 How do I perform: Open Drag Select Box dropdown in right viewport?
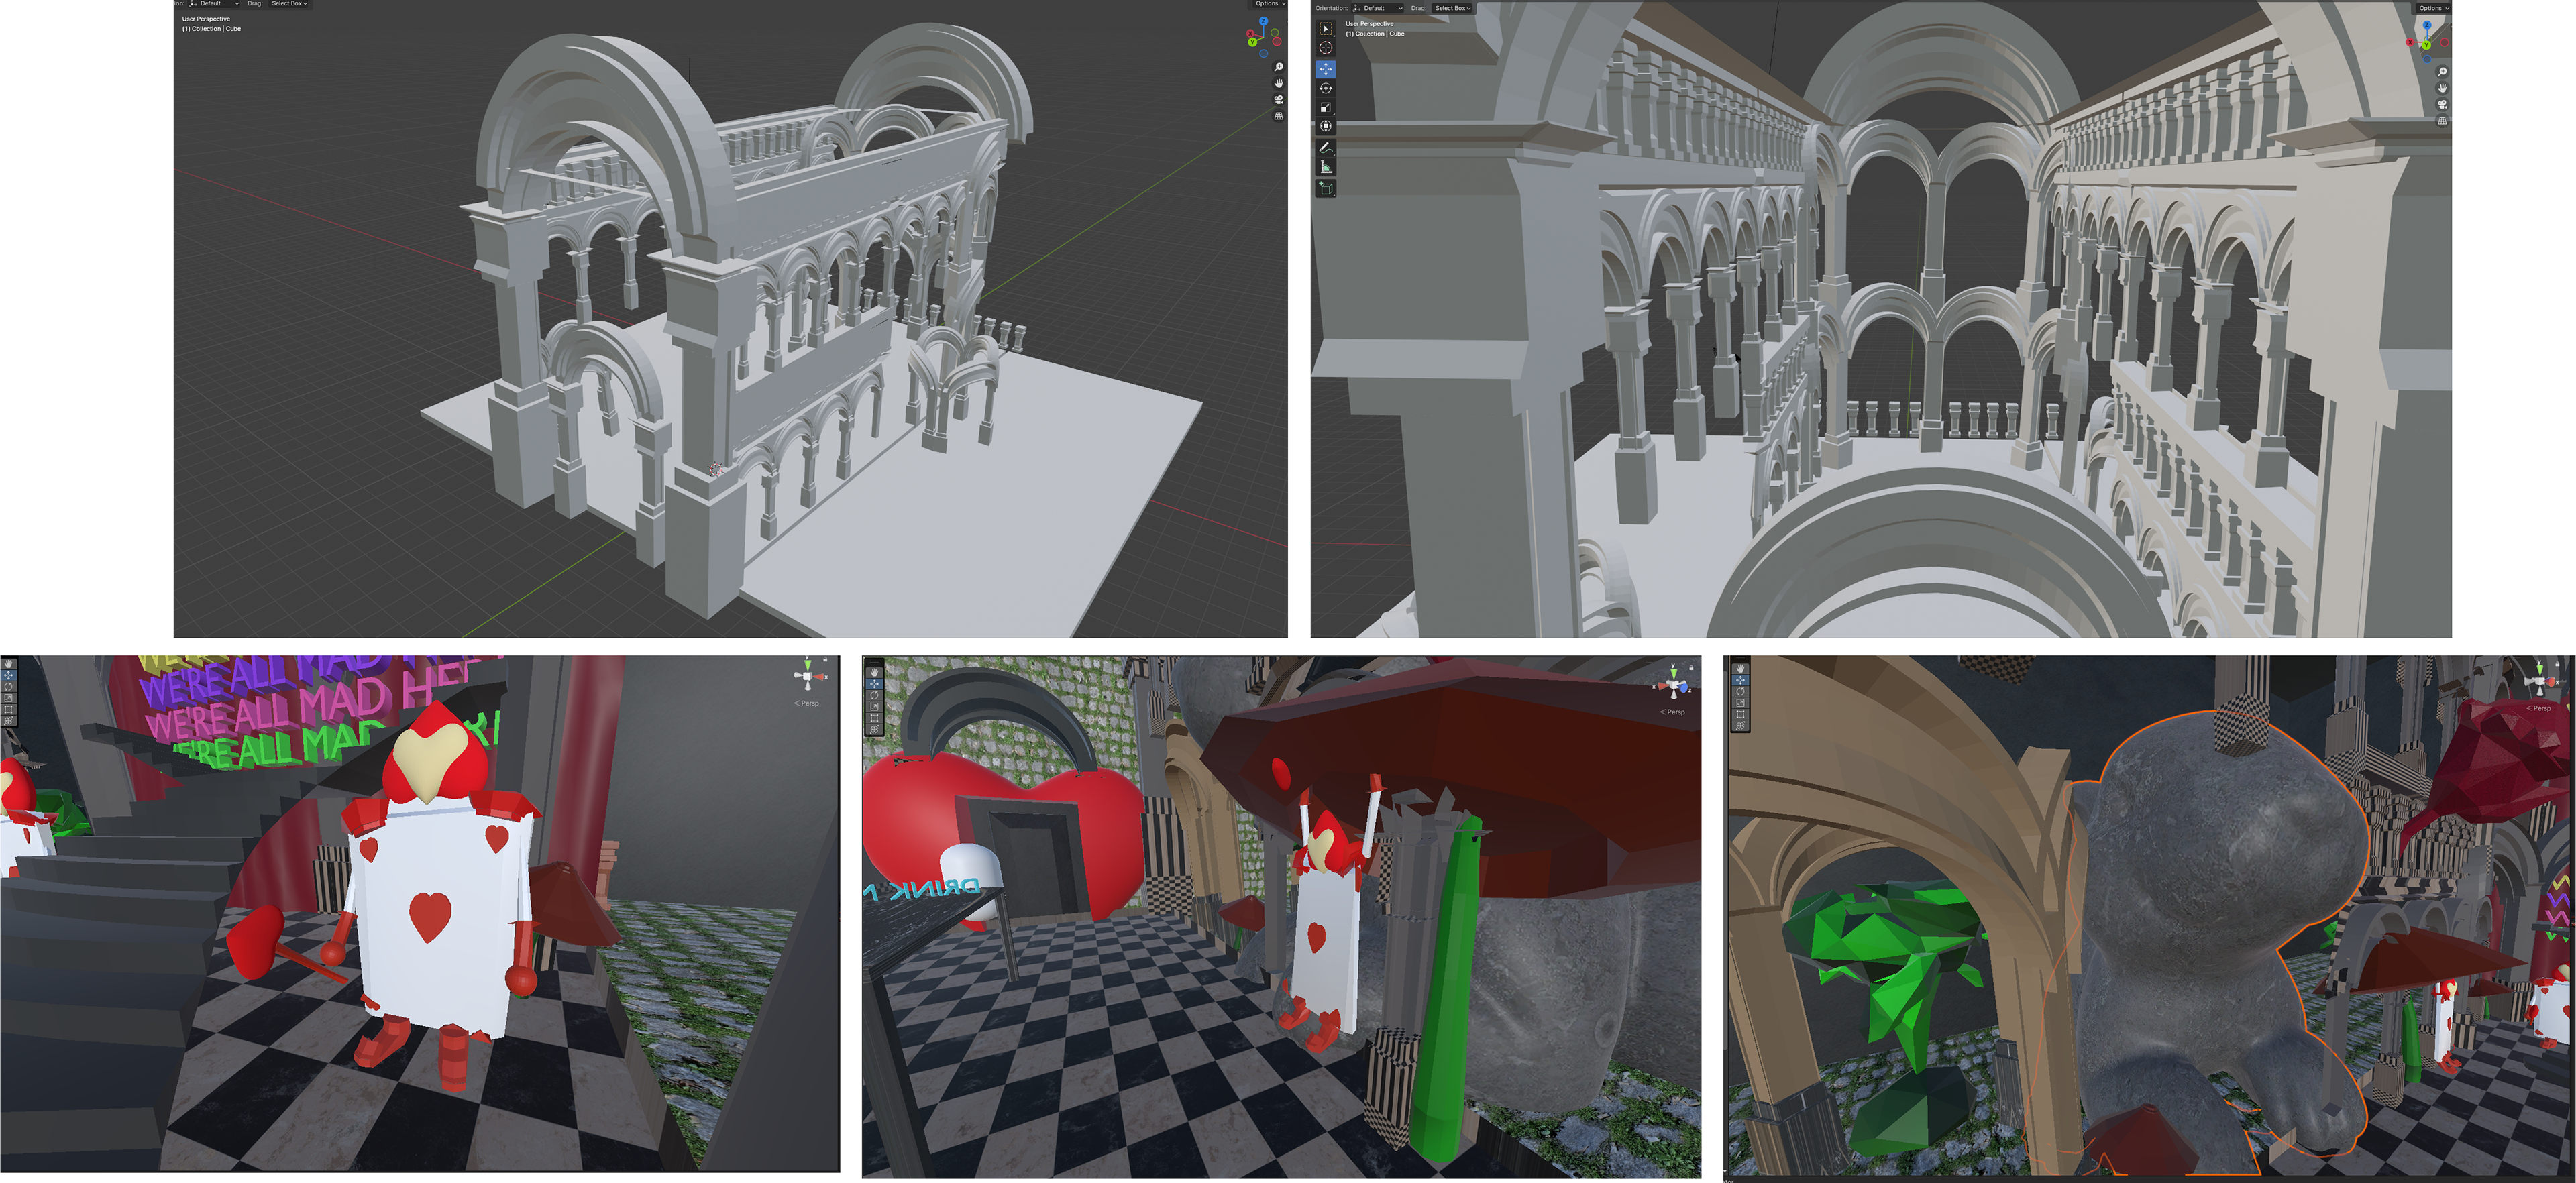[1452, 8]
